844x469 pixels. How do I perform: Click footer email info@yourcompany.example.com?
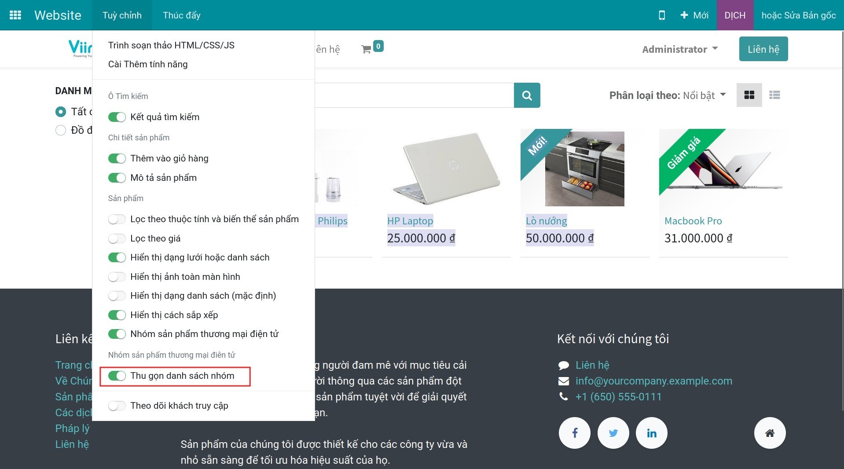(x=654, y=381)
